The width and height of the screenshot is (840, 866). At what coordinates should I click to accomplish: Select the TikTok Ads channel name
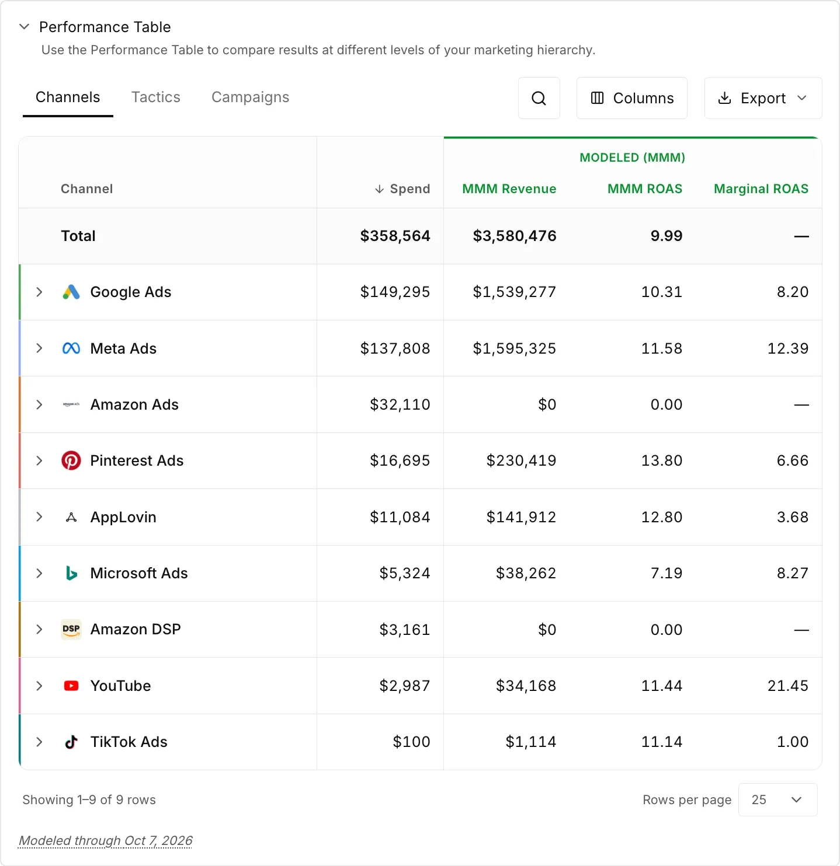(129, 742)
